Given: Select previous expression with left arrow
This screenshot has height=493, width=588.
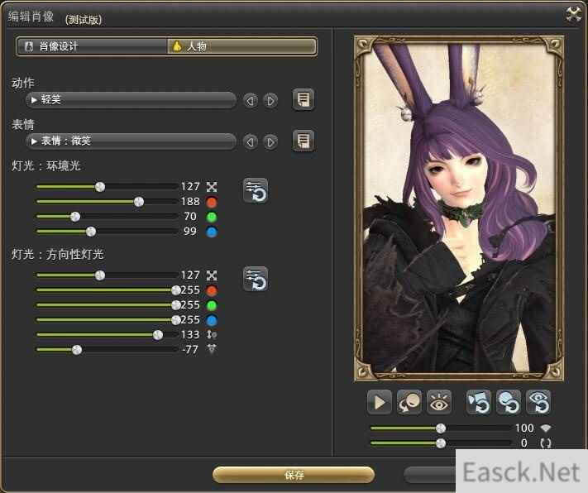Looking at the screenshot, I should pos(251,141).
